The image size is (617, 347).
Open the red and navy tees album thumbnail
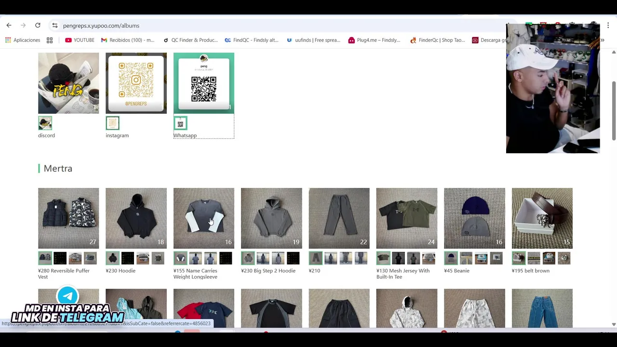pyautogui.click(x=204, y=308)
